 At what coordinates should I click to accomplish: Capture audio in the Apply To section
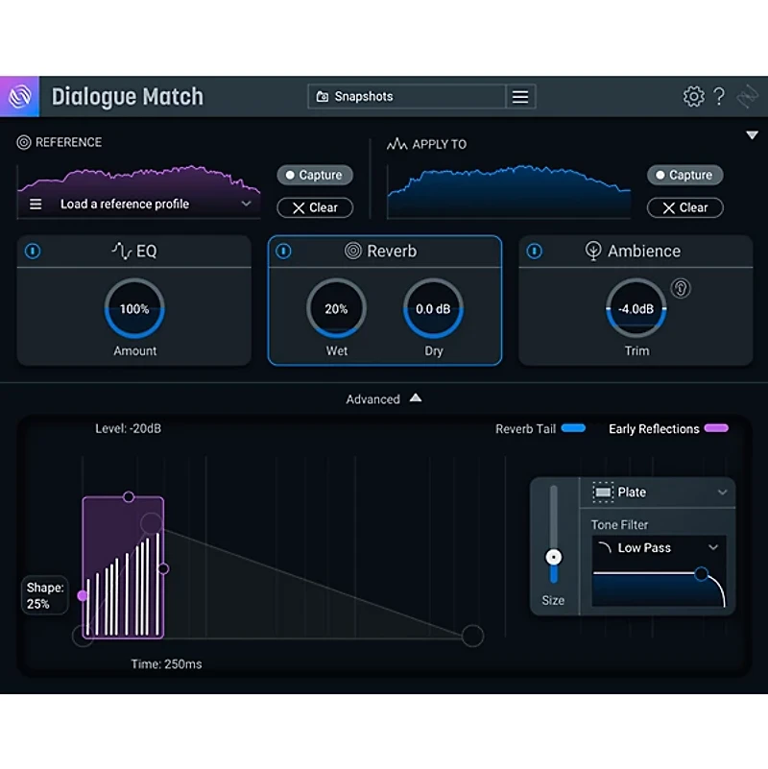coord(684,175)
